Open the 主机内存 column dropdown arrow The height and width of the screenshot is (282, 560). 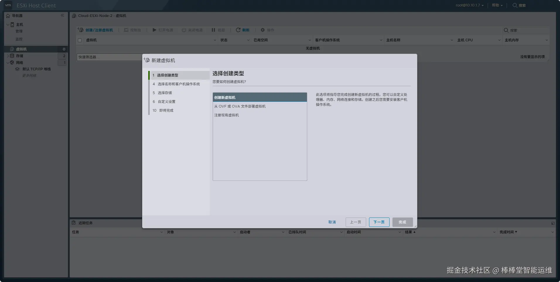pos(547,40)
